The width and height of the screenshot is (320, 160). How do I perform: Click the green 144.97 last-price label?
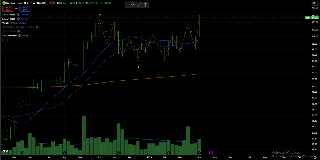315,18
